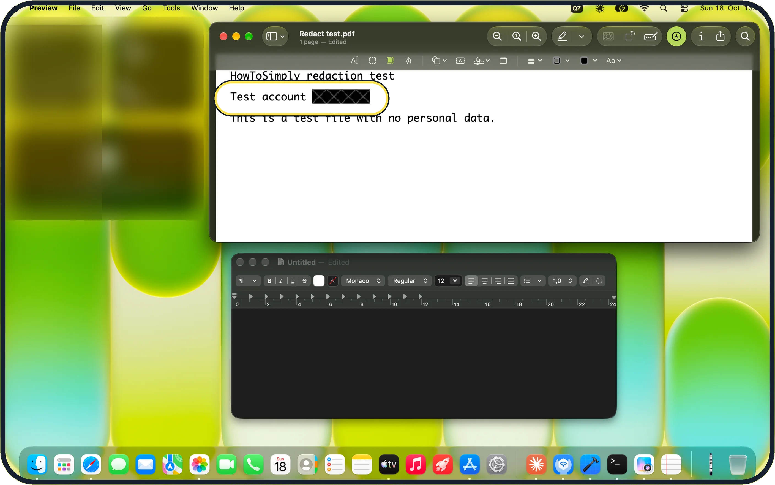The width and height of the screenshot is (775, 485).
Task: Open the list bullets dropdown in TextEdit
Action: coord(533,281)
